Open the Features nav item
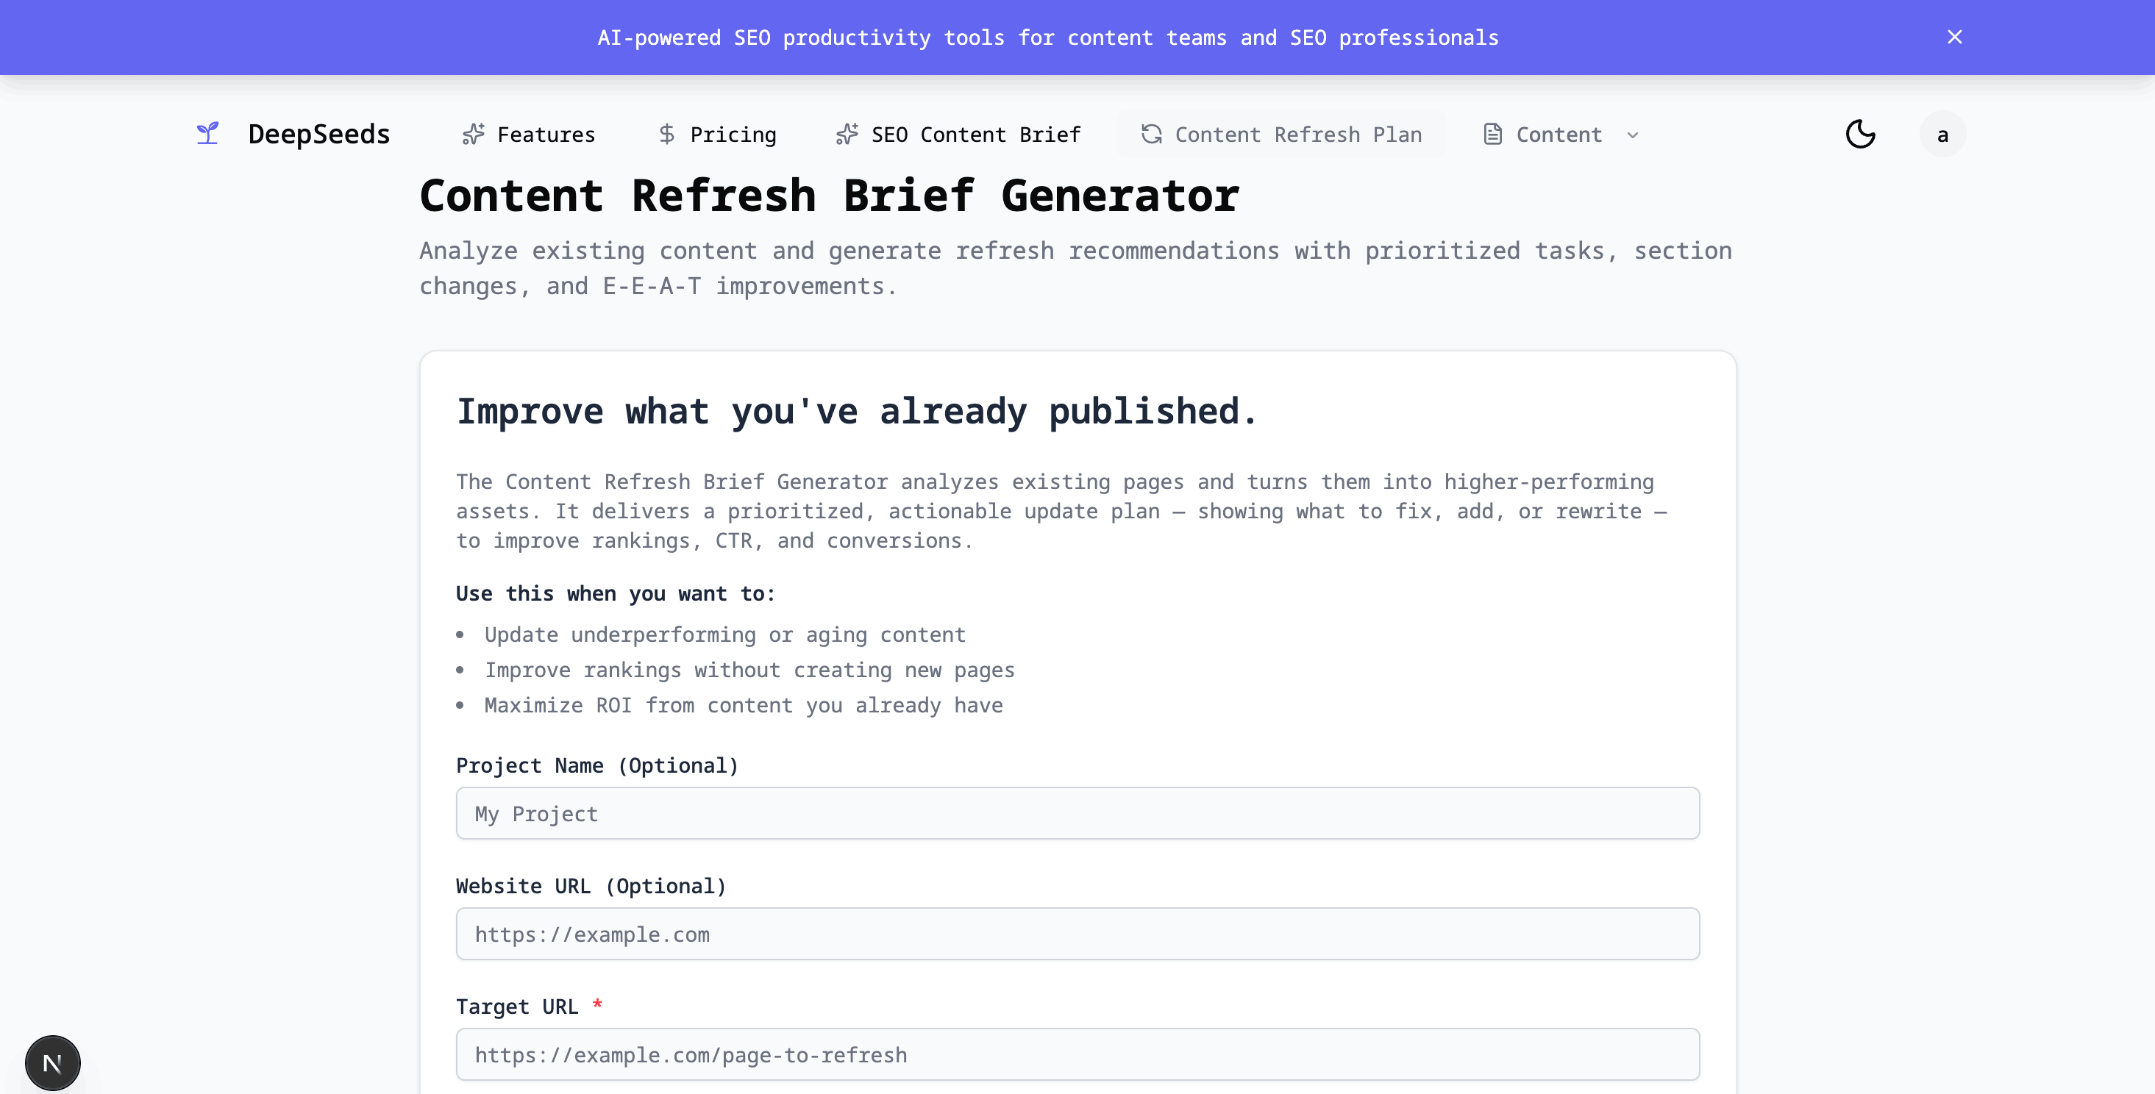This screenshot has height=1094, width=2155. point(546,135)
